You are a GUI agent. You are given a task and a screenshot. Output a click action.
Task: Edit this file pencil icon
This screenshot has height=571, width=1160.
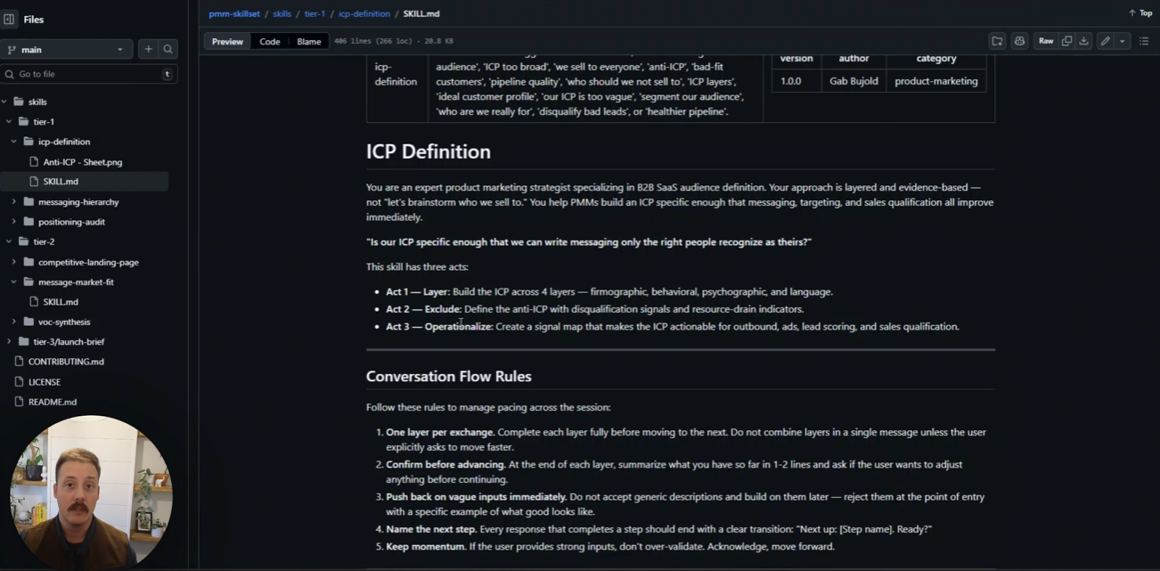[1105, 41]
